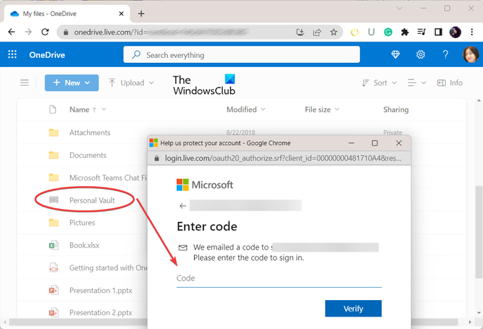Click the install app icon in address bar
Screen dimensions: 483x329
[300, 32]
